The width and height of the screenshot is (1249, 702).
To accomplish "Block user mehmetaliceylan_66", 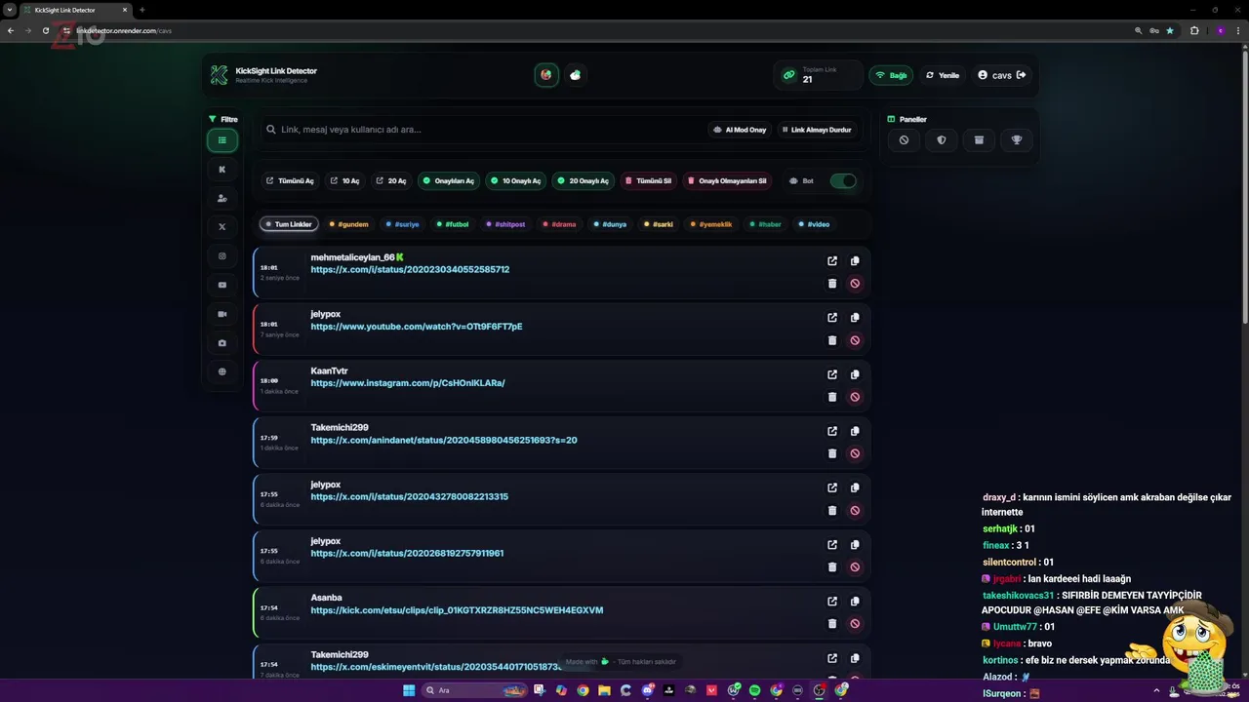I will pos(855,284).
